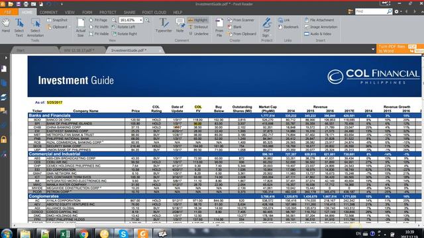
Task: Insert a Link
Action: pos(284,20)
